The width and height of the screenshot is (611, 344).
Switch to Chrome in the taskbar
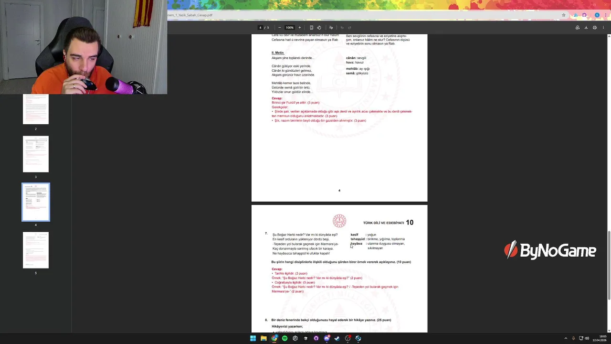(x=274, y=338)
